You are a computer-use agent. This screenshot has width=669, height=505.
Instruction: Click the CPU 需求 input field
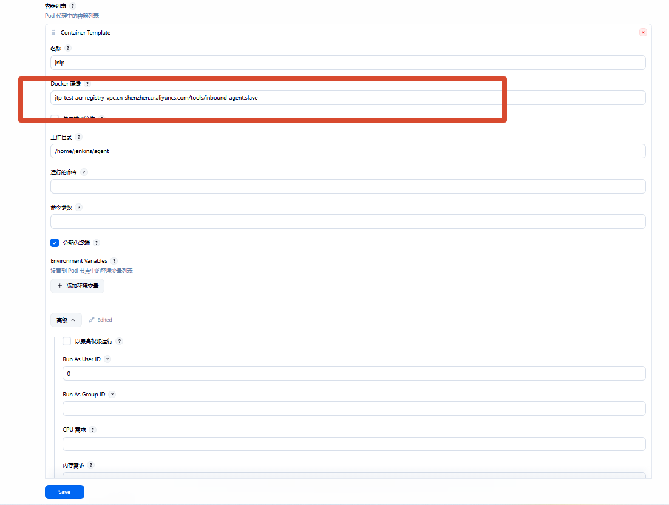tap(354, 444)
